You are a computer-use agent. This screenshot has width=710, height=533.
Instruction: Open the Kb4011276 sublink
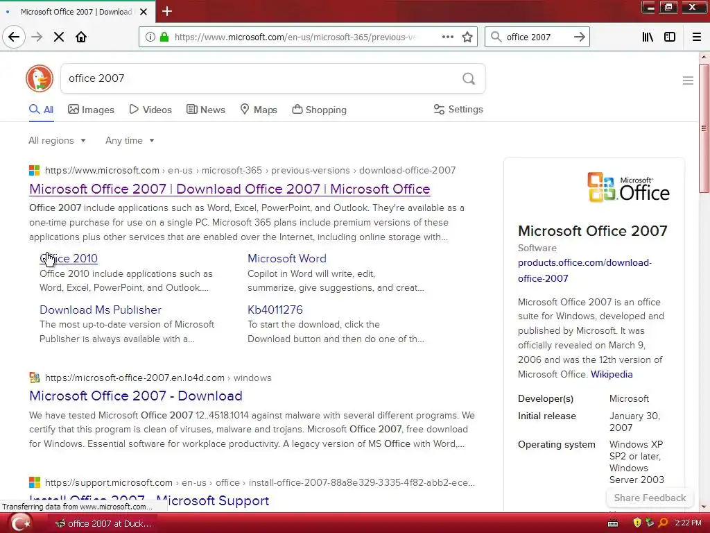275,310
